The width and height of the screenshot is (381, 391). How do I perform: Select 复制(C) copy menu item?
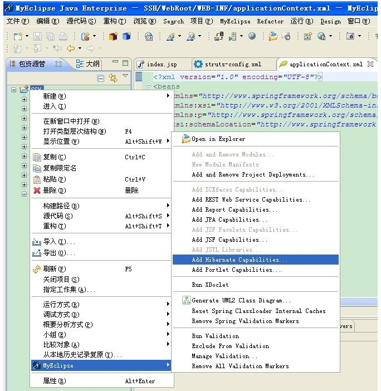click(101, 157)
